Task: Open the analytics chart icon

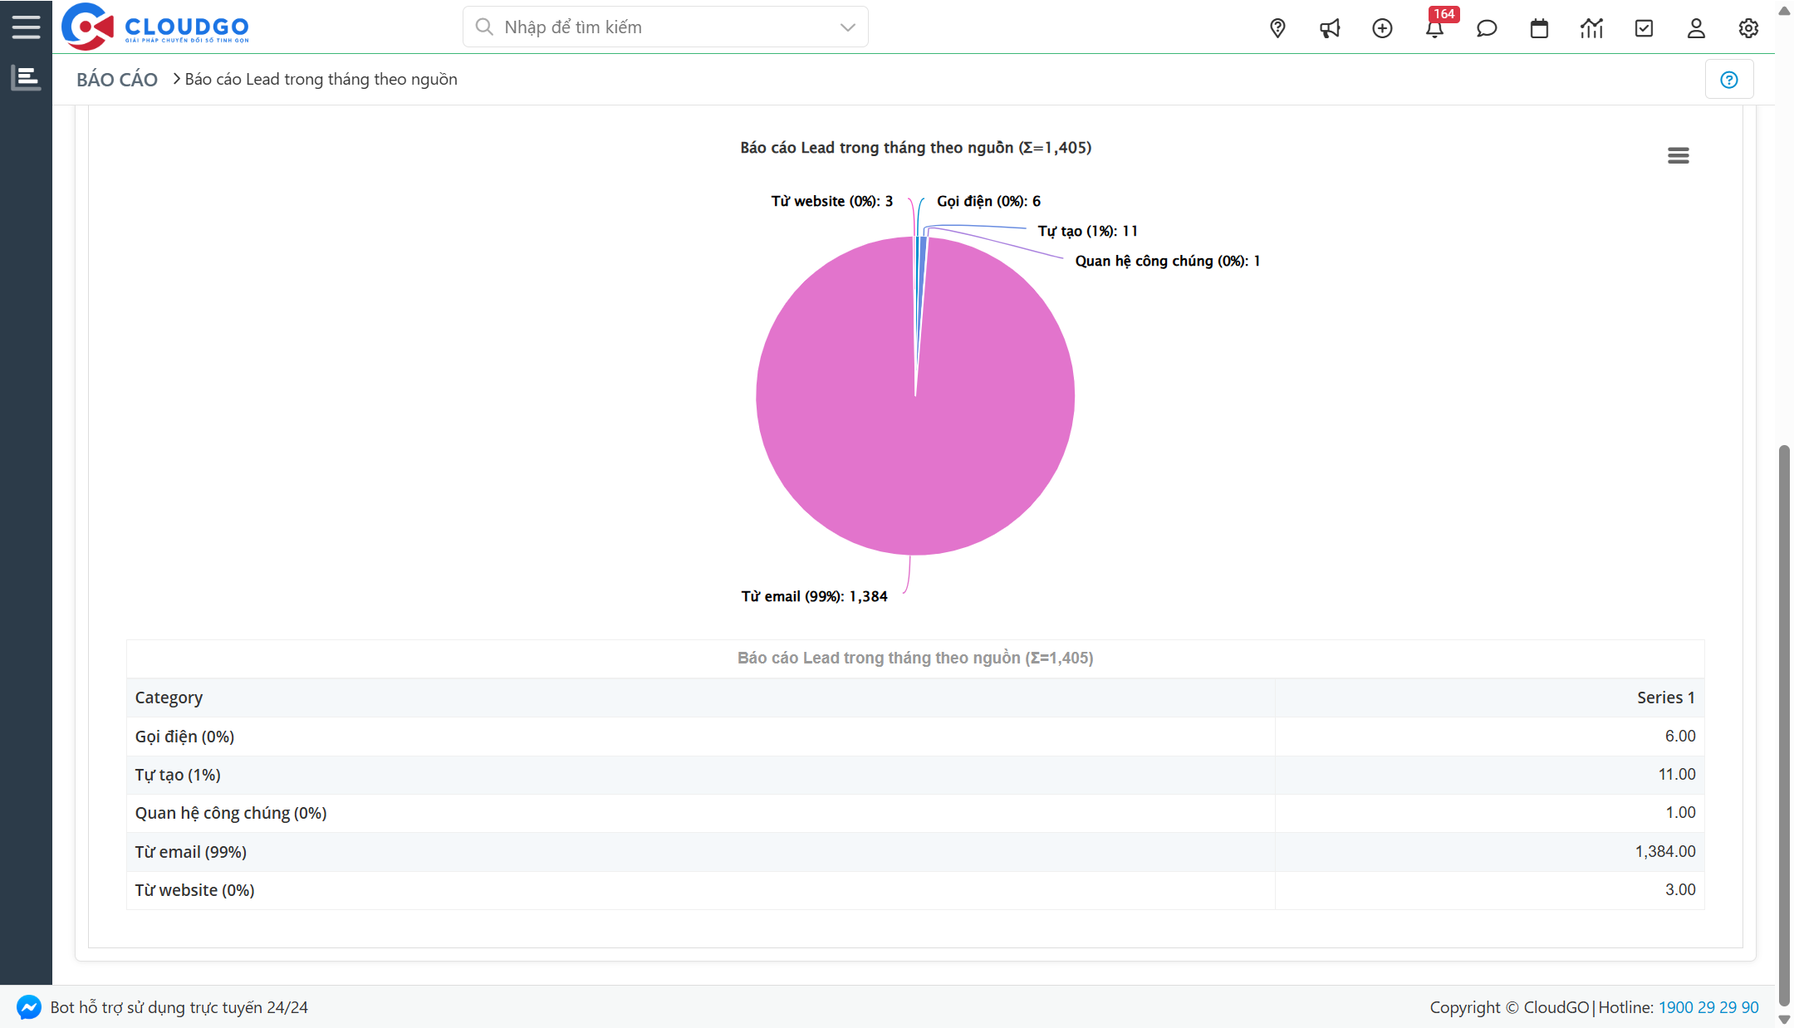Action: (x=1591, y=27)
